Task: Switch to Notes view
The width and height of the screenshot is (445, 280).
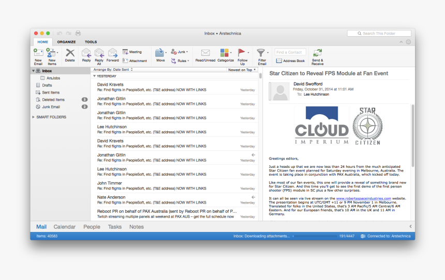Action: point(137,227)
